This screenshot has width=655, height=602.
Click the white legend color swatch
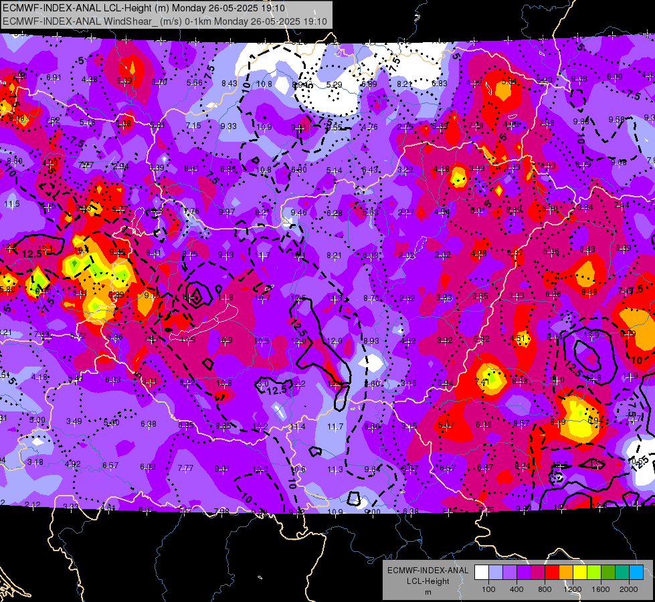(482, 573)
